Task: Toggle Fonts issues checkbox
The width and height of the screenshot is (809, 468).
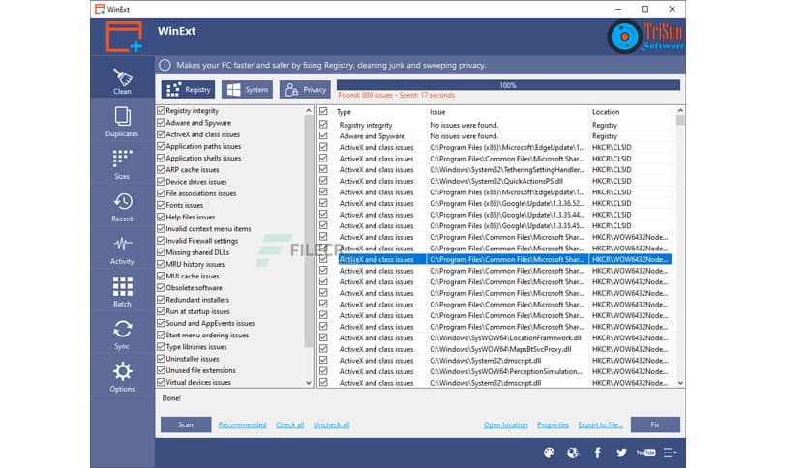Action: [161, 205]
